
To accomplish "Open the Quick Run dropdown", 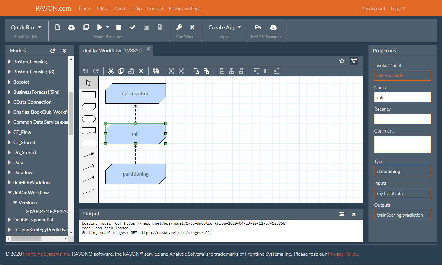I will [26, 27].
